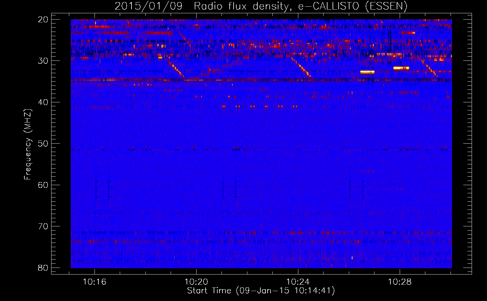Click the date "2015/01/09" in the title
This screenshot has width=487, height=301.
tap(148, 6)
